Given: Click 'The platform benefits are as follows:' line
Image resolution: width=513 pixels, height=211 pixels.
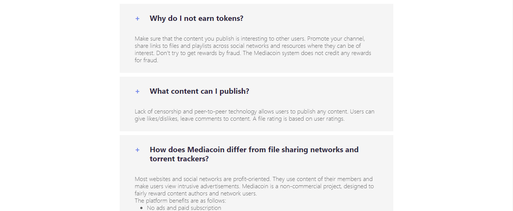Looking at the screenshot, I should 180,201.
